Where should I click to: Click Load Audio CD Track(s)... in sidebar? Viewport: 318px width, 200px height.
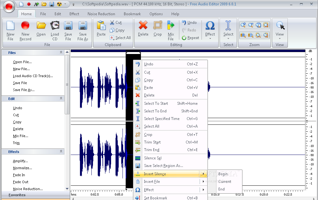[33, 76]
